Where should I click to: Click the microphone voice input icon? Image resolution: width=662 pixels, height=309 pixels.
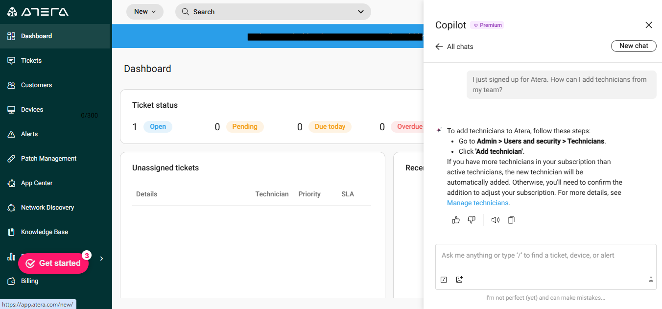(651, 280)
